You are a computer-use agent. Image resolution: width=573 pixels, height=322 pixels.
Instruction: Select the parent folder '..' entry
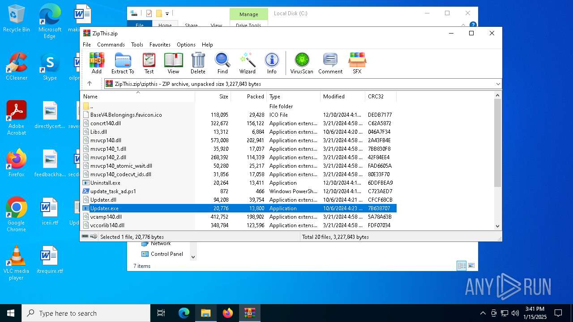(x=239, y=106)
